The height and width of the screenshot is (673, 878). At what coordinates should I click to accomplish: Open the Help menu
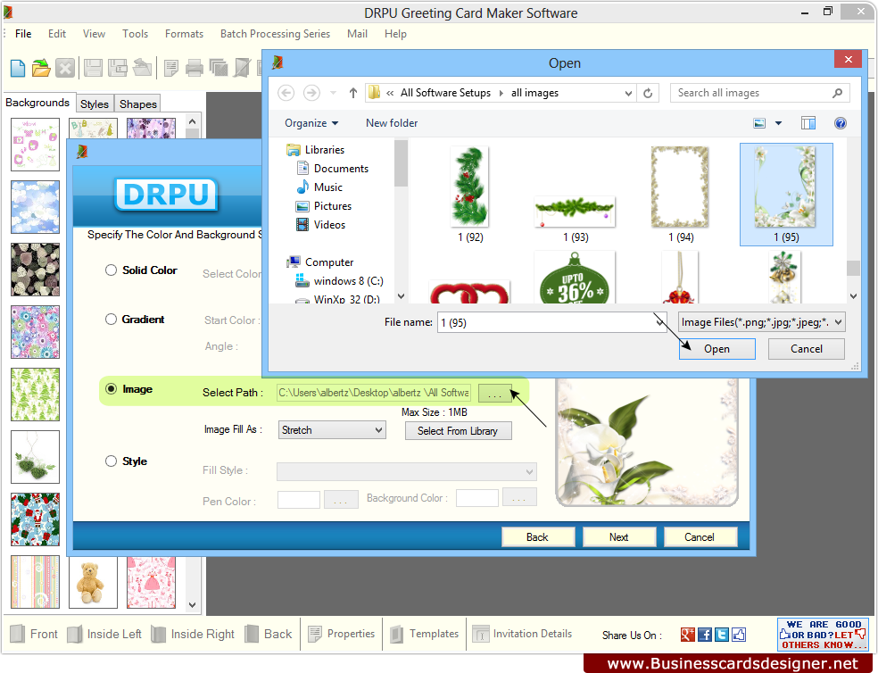(395, 34)
